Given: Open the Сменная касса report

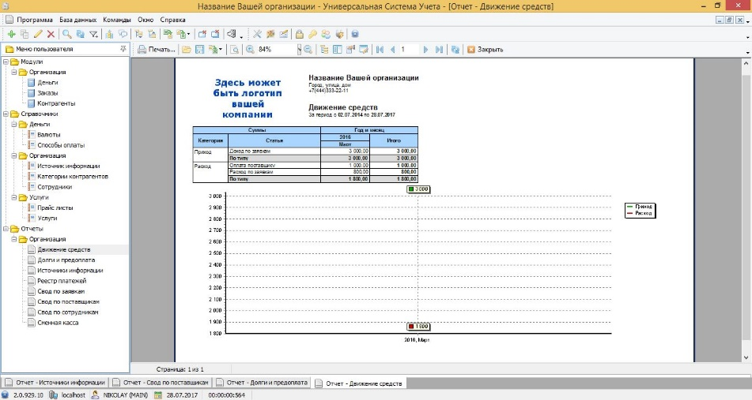Looking at the screenshot, I should 58,323.
